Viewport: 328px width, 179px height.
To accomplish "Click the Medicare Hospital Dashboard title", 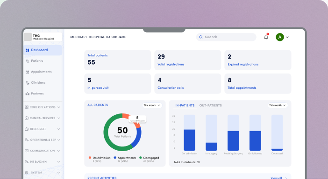I will 98,37.
